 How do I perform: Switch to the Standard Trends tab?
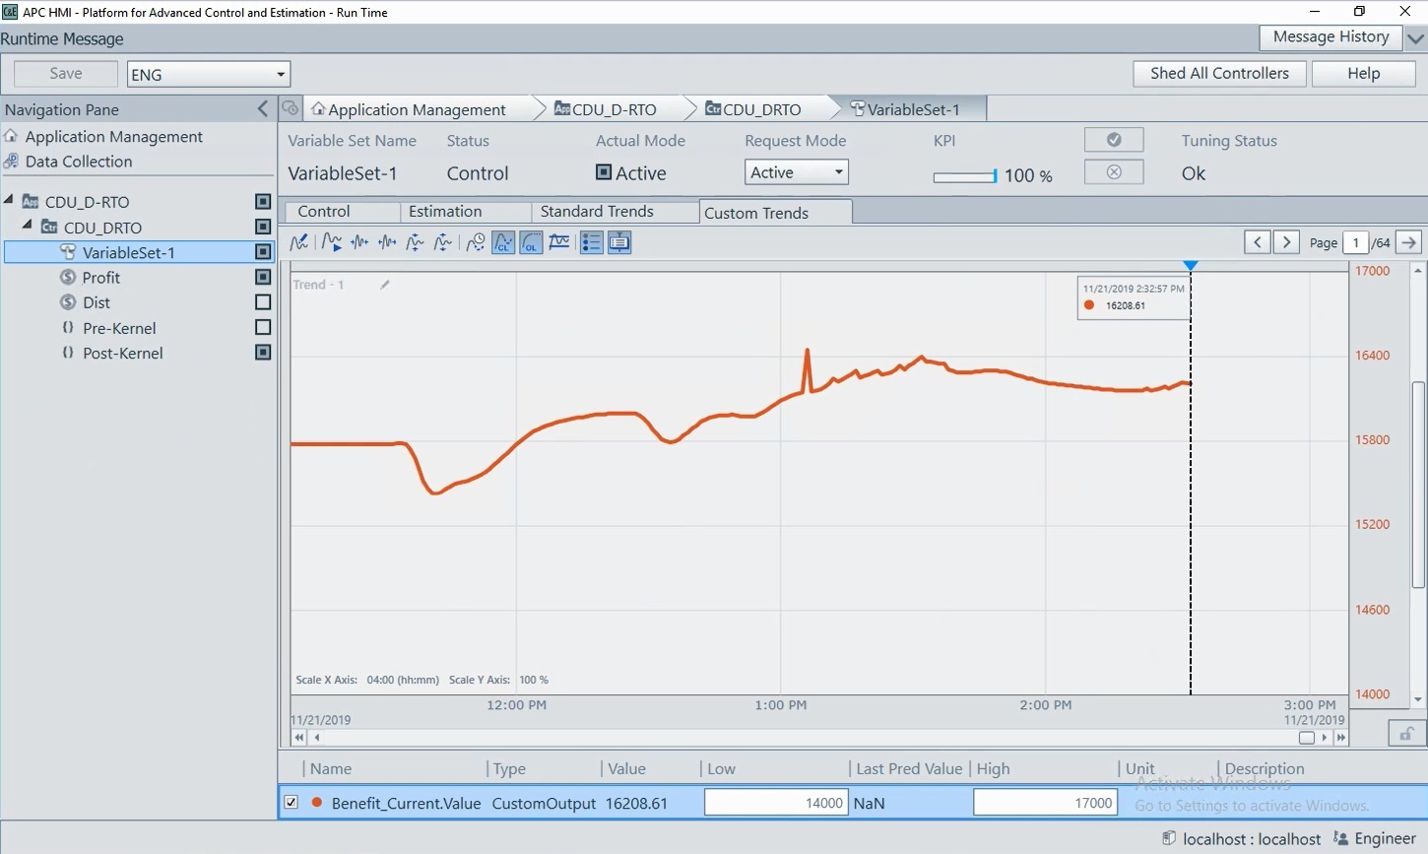click(597, 212)
